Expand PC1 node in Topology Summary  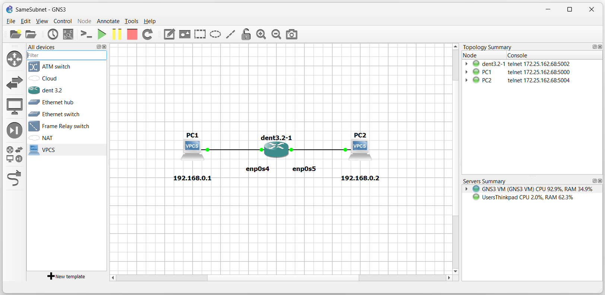pos(466,72)
